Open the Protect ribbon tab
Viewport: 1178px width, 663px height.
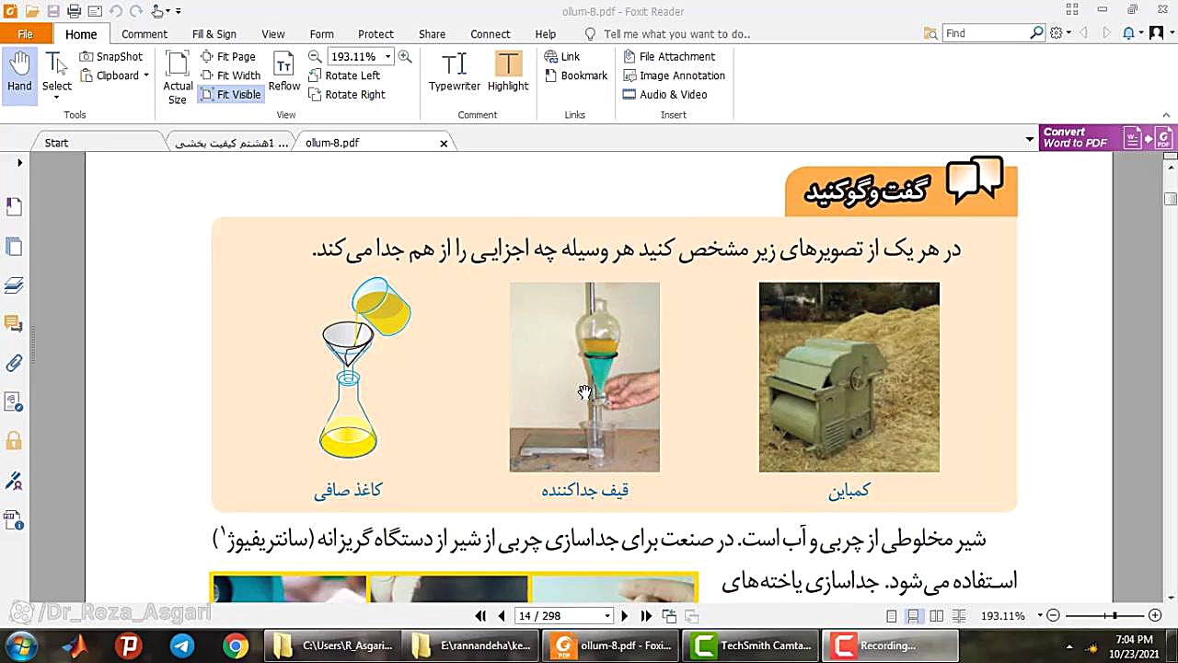[375, 34]
